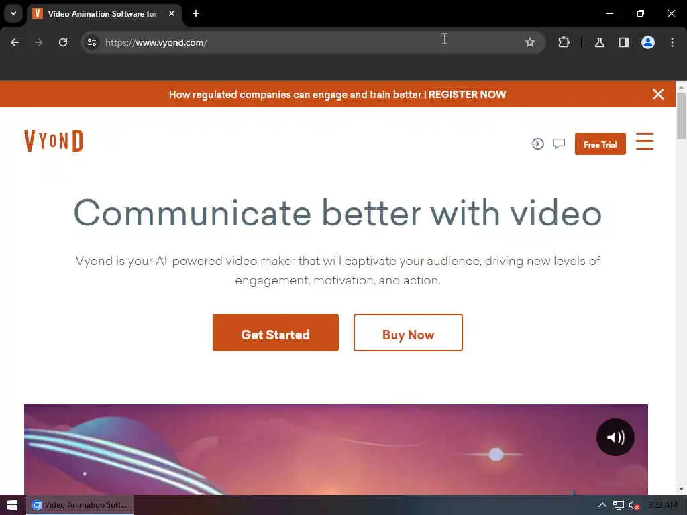Bookmark this page with the star

[x=530, y=42]
